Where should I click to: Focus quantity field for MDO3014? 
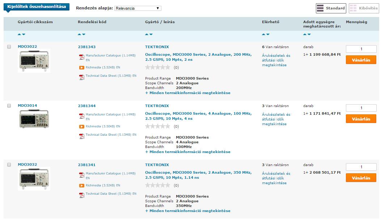[361, 108]
